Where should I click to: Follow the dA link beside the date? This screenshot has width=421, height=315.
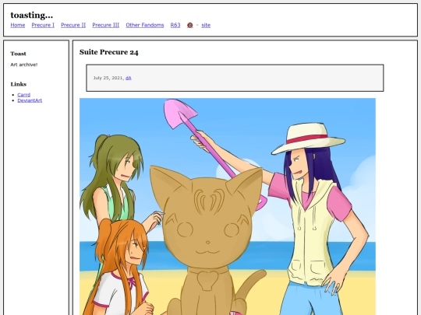[x=129, y=78]
